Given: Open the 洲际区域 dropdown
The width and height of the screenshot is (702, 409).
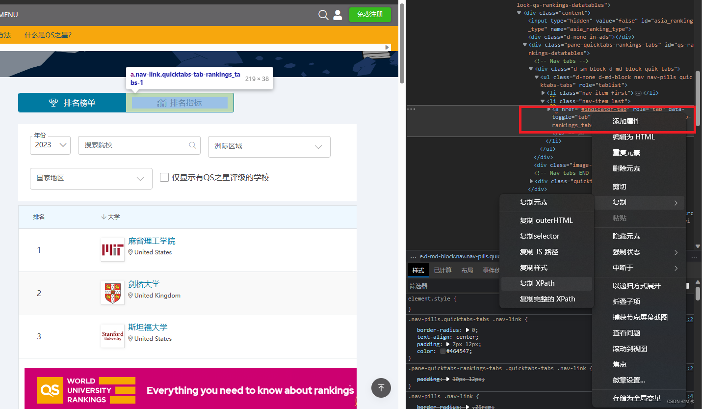Looking at the screenshot, I should [x=269, y=147].
